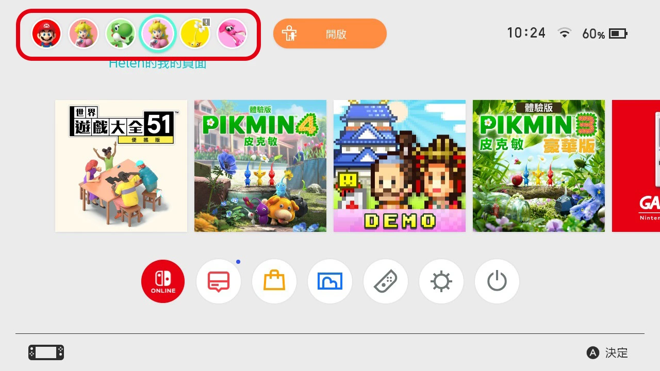Open the Album icon
The image size is (660, 371).
point(330,281)
